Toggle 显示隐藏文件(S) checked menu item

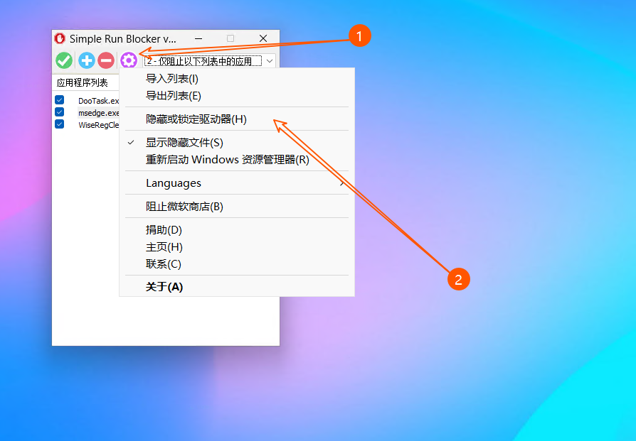point(237,143)
